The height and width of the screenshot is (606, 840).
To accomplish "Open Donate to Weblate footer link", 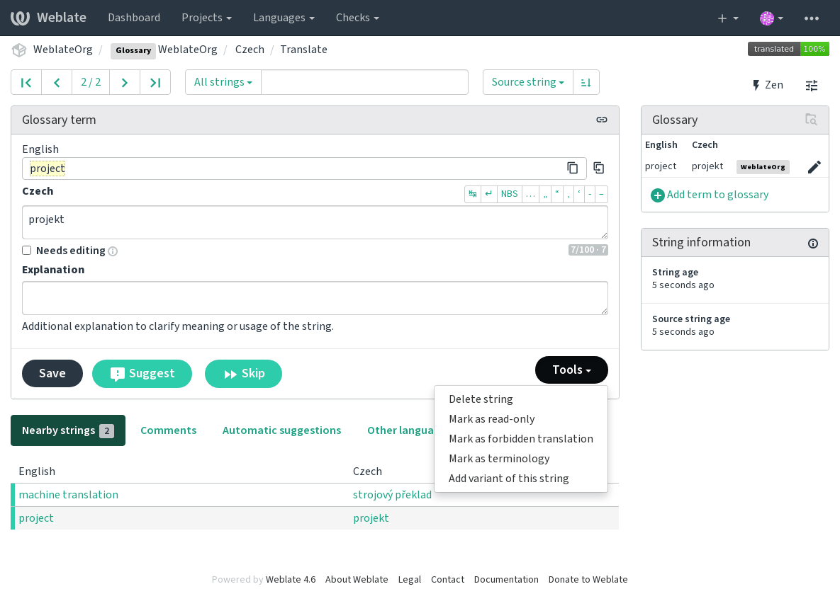I will (x=588, y=579).
